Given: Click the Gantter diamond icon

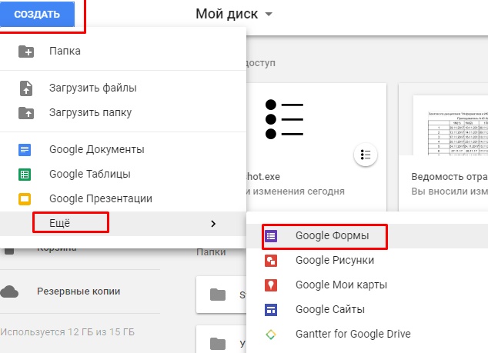Looking at the screenshot, I should click(x=271, y=335).
